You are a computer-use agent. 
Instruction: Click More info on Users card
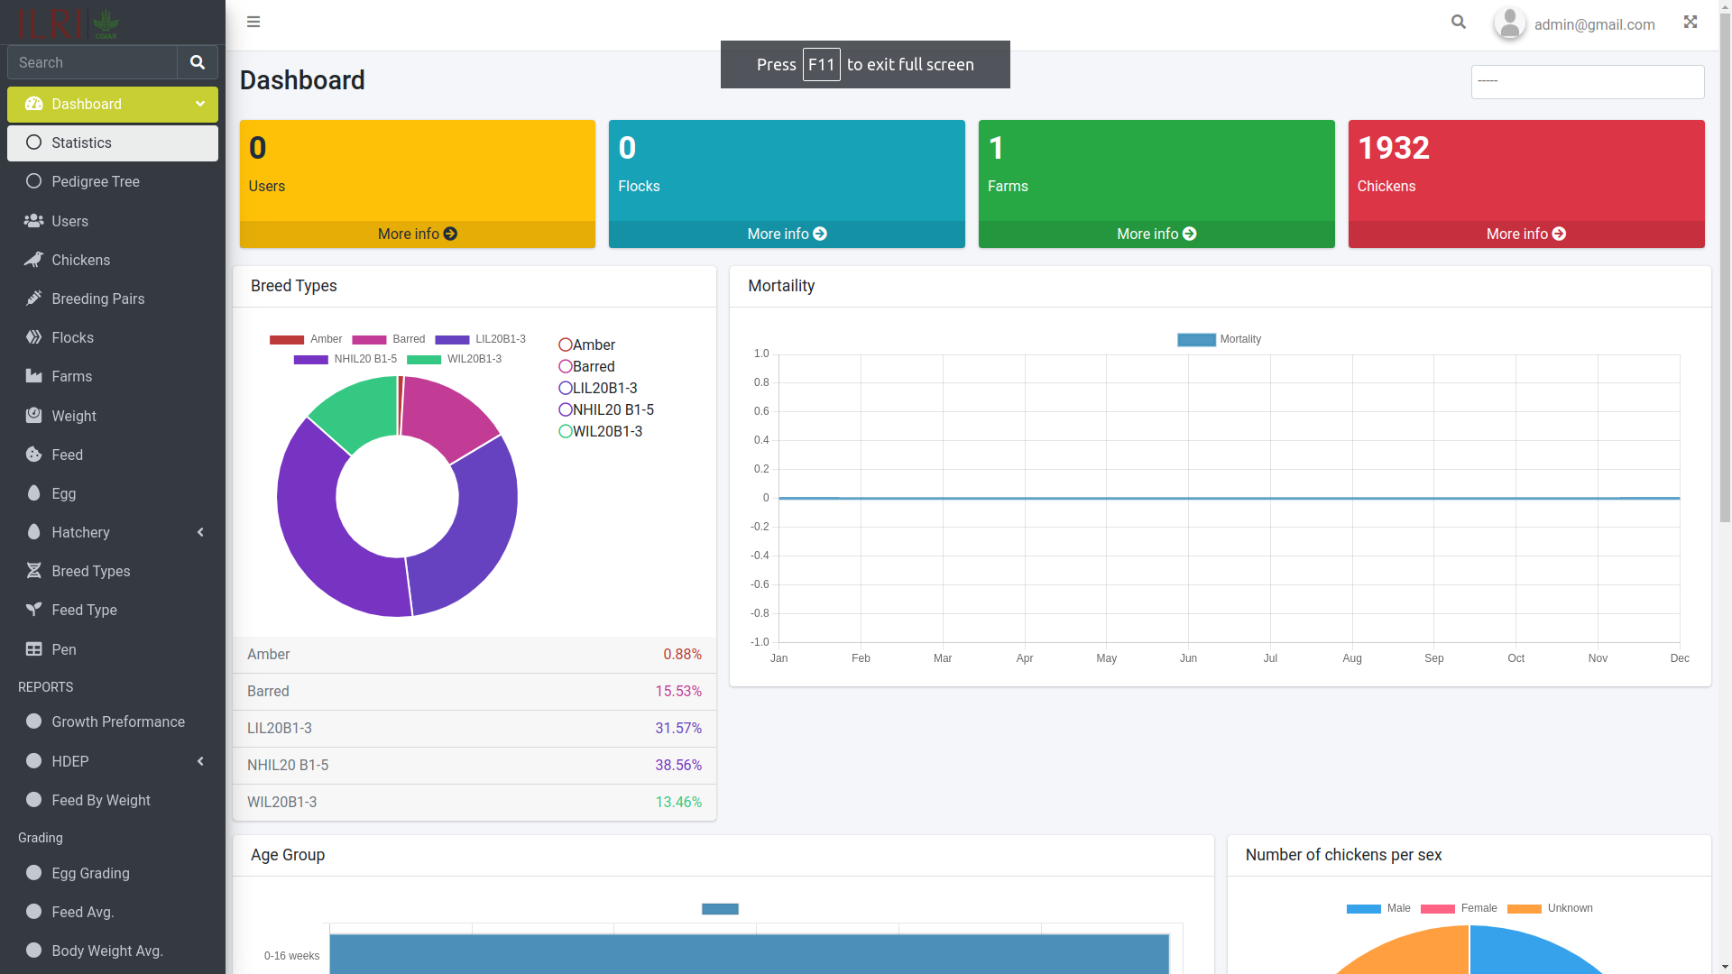(x=418, y=234)
